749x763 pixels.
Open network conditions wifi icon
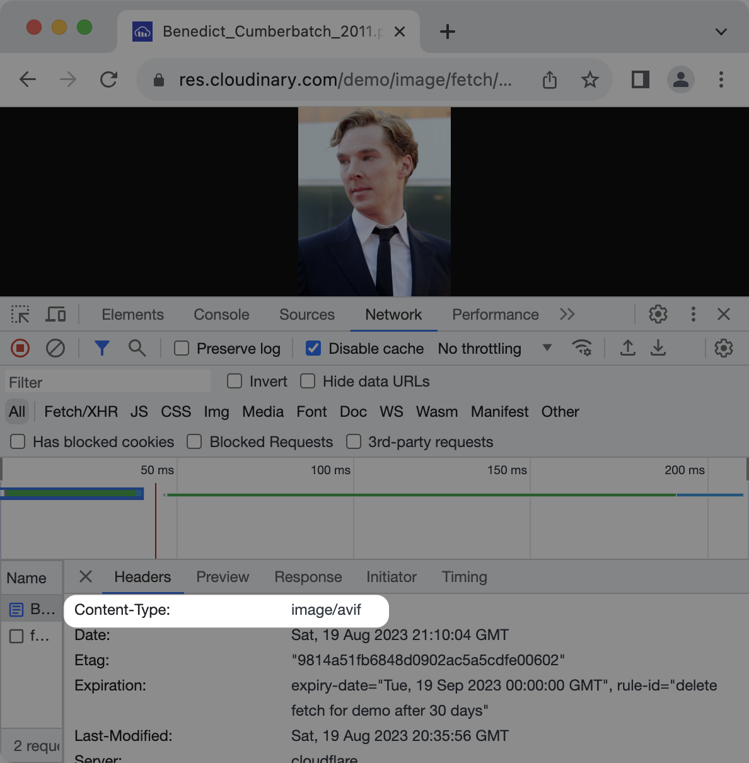[x=581, y=348]
